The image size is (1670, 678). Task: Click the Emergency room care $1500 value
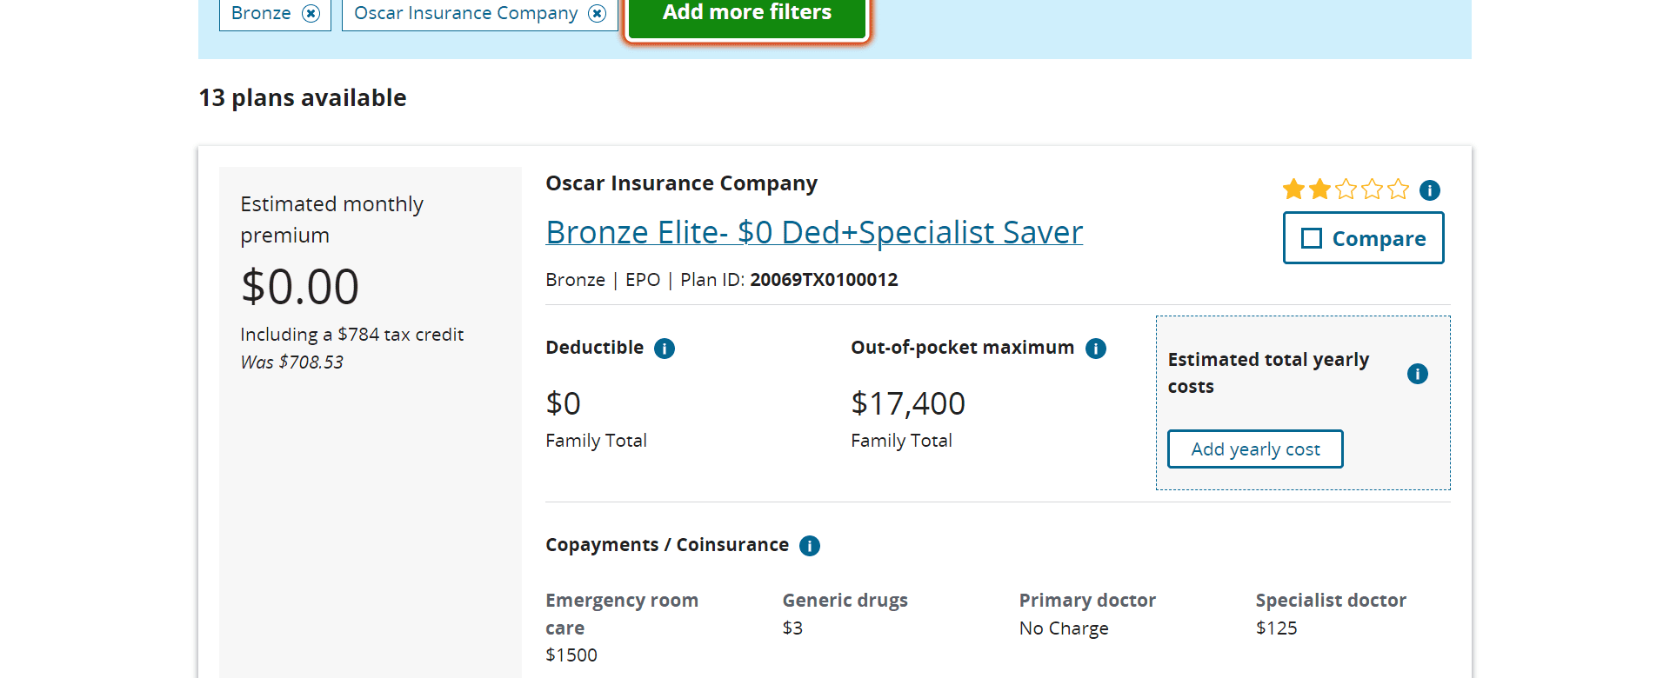(571, 655)
